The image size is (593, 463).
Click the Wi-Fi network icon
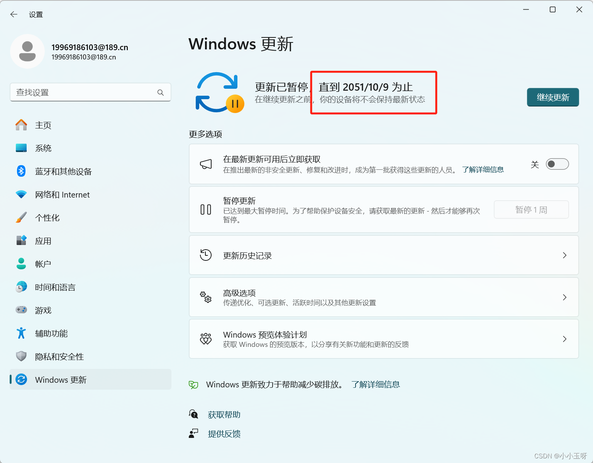click(x=21, y=194)
